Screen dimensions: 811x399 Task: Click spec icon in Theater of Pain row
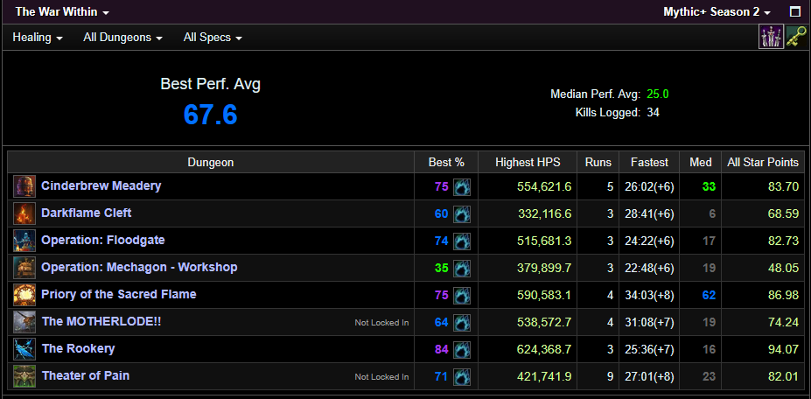click(x=462, y=376)
